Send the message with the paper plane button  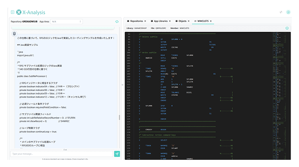(117, 153)
